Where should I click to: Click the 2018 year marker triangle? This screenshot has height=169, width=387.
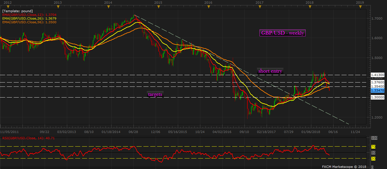point(310,7)
